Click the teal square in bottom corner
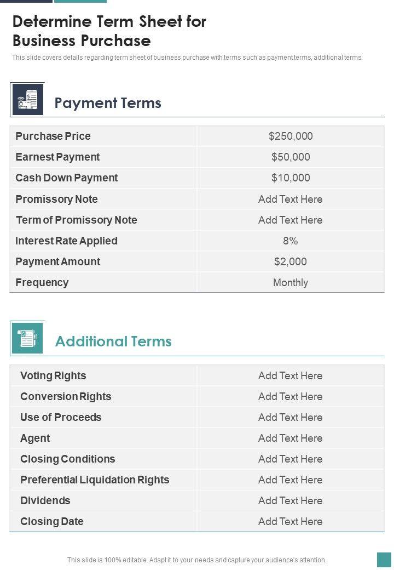This screenshot has width=394, height=570. coord(384,560)
